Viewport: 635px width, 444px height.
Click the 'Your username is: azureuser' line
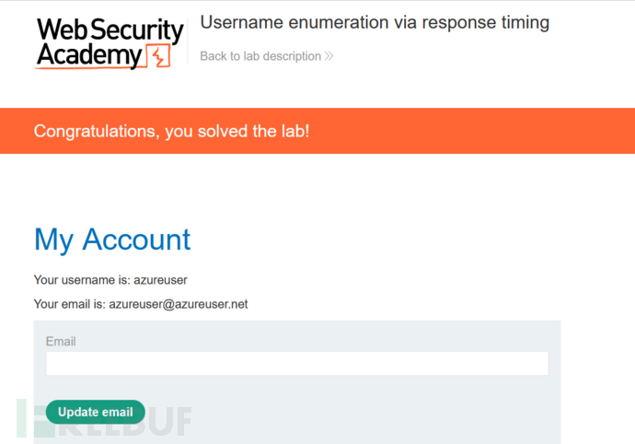(110, 279)
